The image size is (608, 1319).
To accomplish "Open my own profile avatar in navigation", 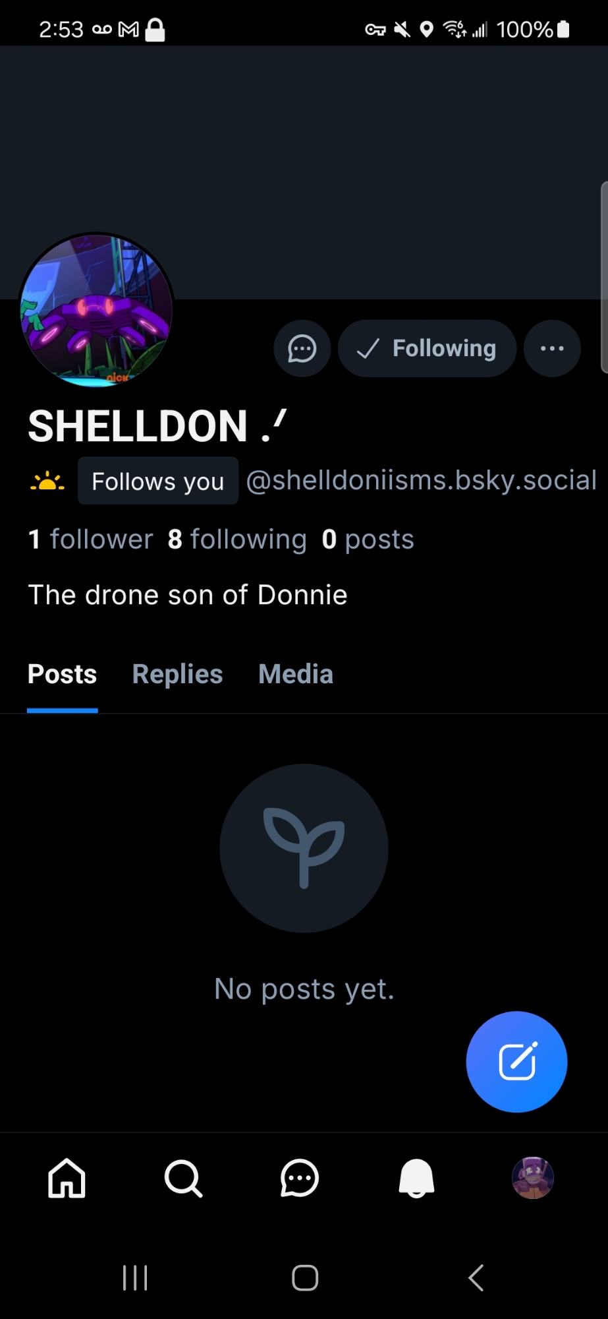I will 533,1178.
